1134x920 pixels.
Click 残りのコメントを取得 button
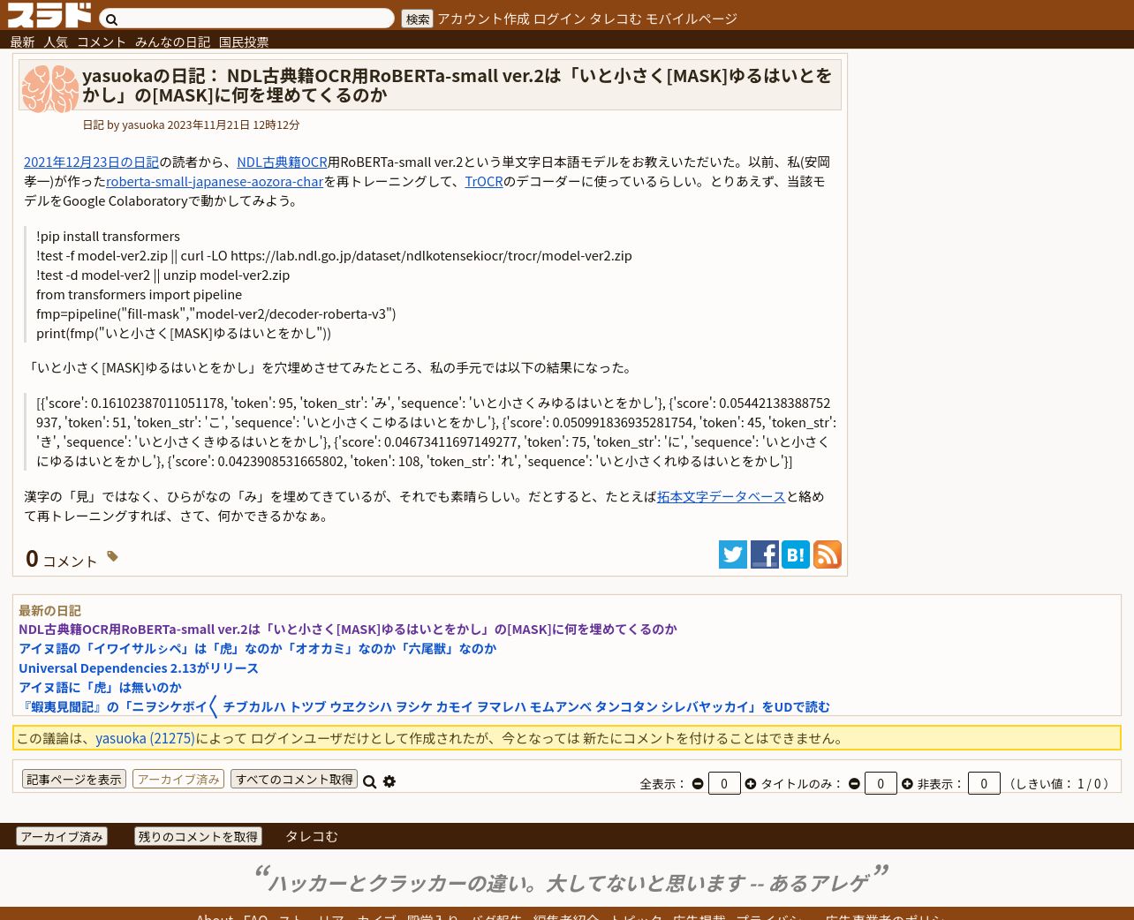coord(198,836)
